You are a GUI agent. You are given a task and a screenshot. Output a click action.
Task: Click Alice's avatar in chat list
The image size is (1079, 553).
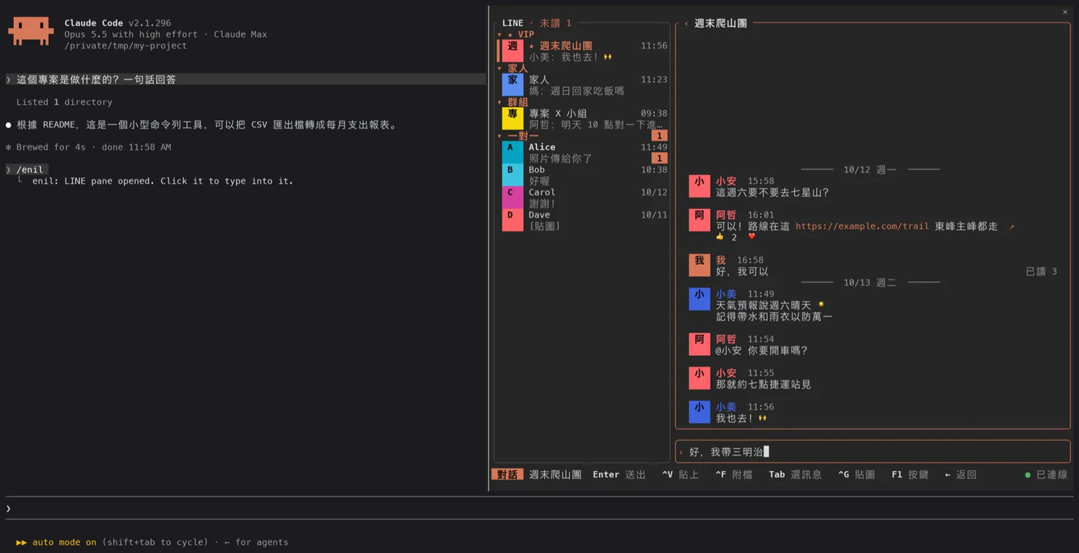click(x=513, y=153)
